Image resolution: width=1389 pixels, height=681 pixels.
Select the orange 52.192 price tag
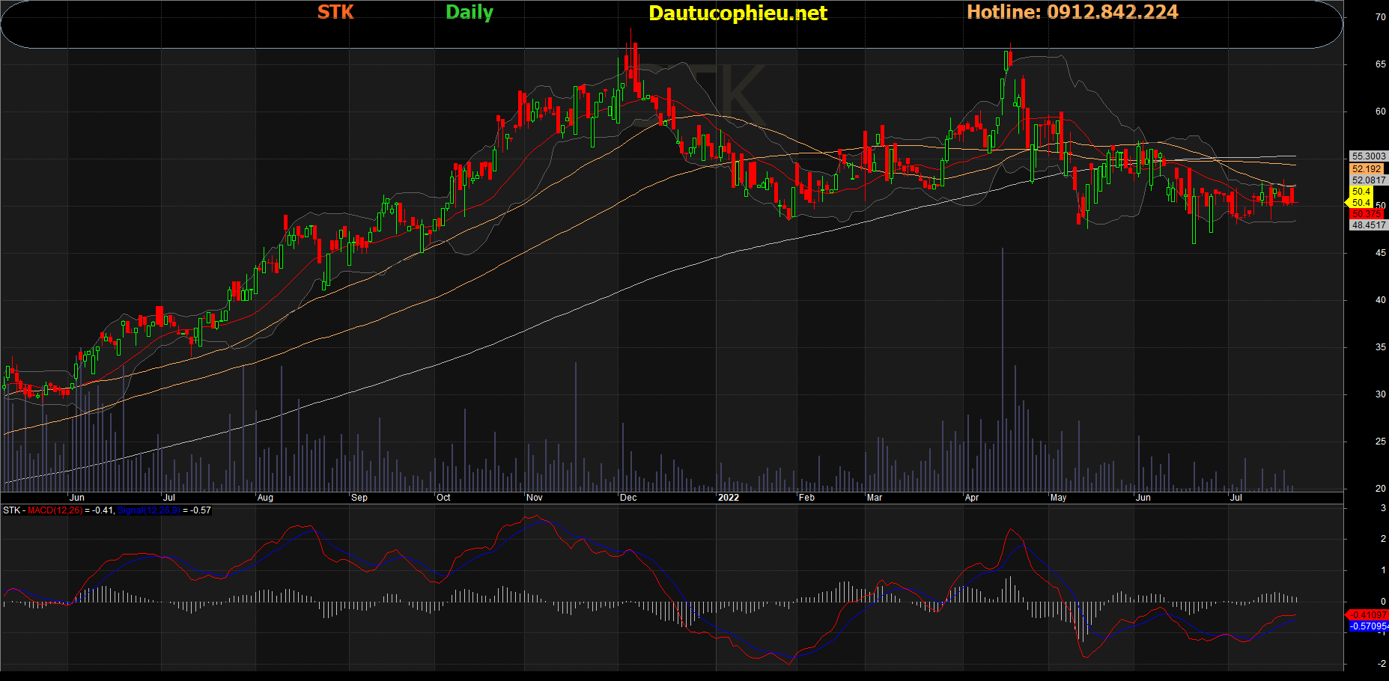pos(1367,169)
